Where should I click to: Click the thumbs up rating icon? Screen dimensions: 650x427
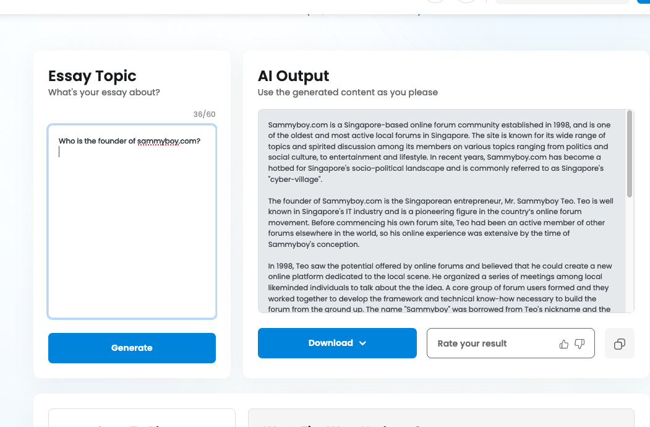pos(564,343)
